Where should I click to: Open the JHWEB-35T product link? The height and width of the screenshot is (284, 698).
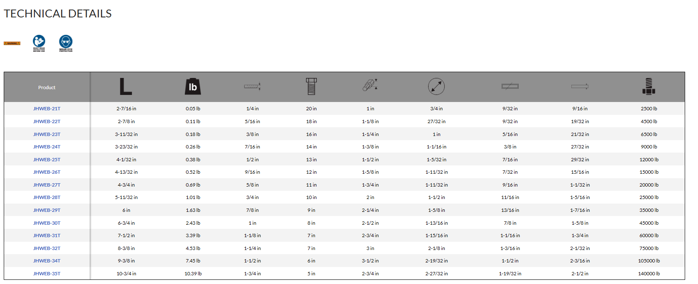pyautogui.click(x=47, y=274)
